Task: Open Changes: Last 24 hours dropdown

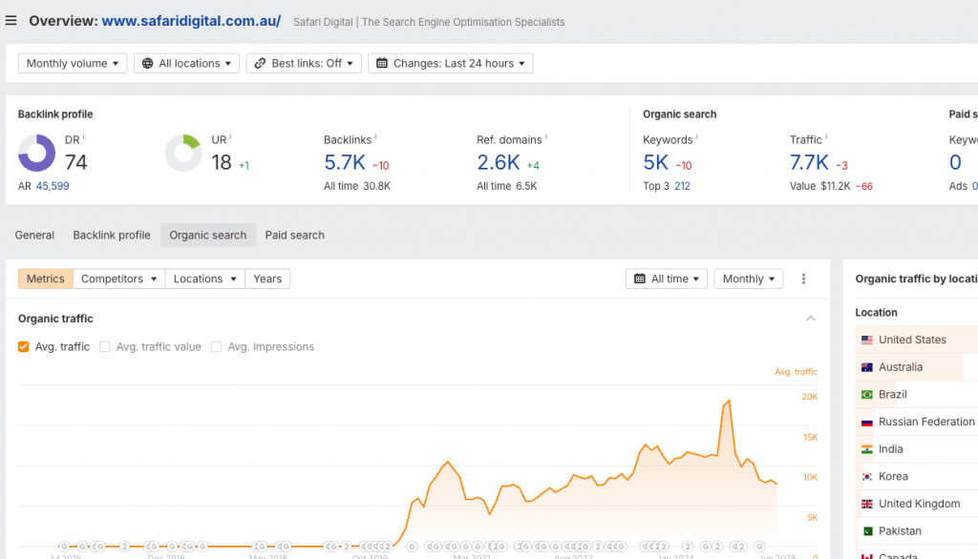Action: [x=451, y=63]
